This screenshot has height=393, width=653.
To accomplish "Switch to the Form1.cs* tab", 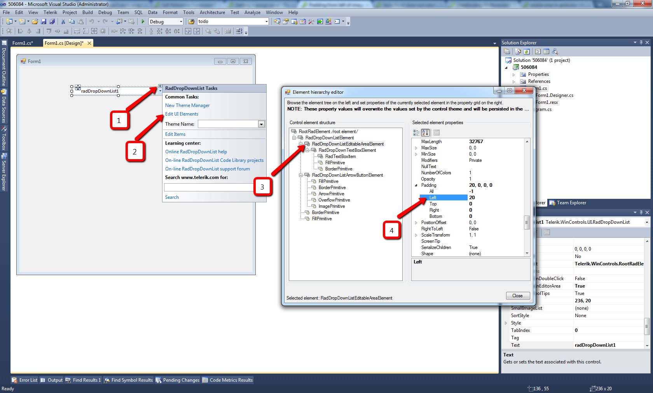I will (23, 43).
